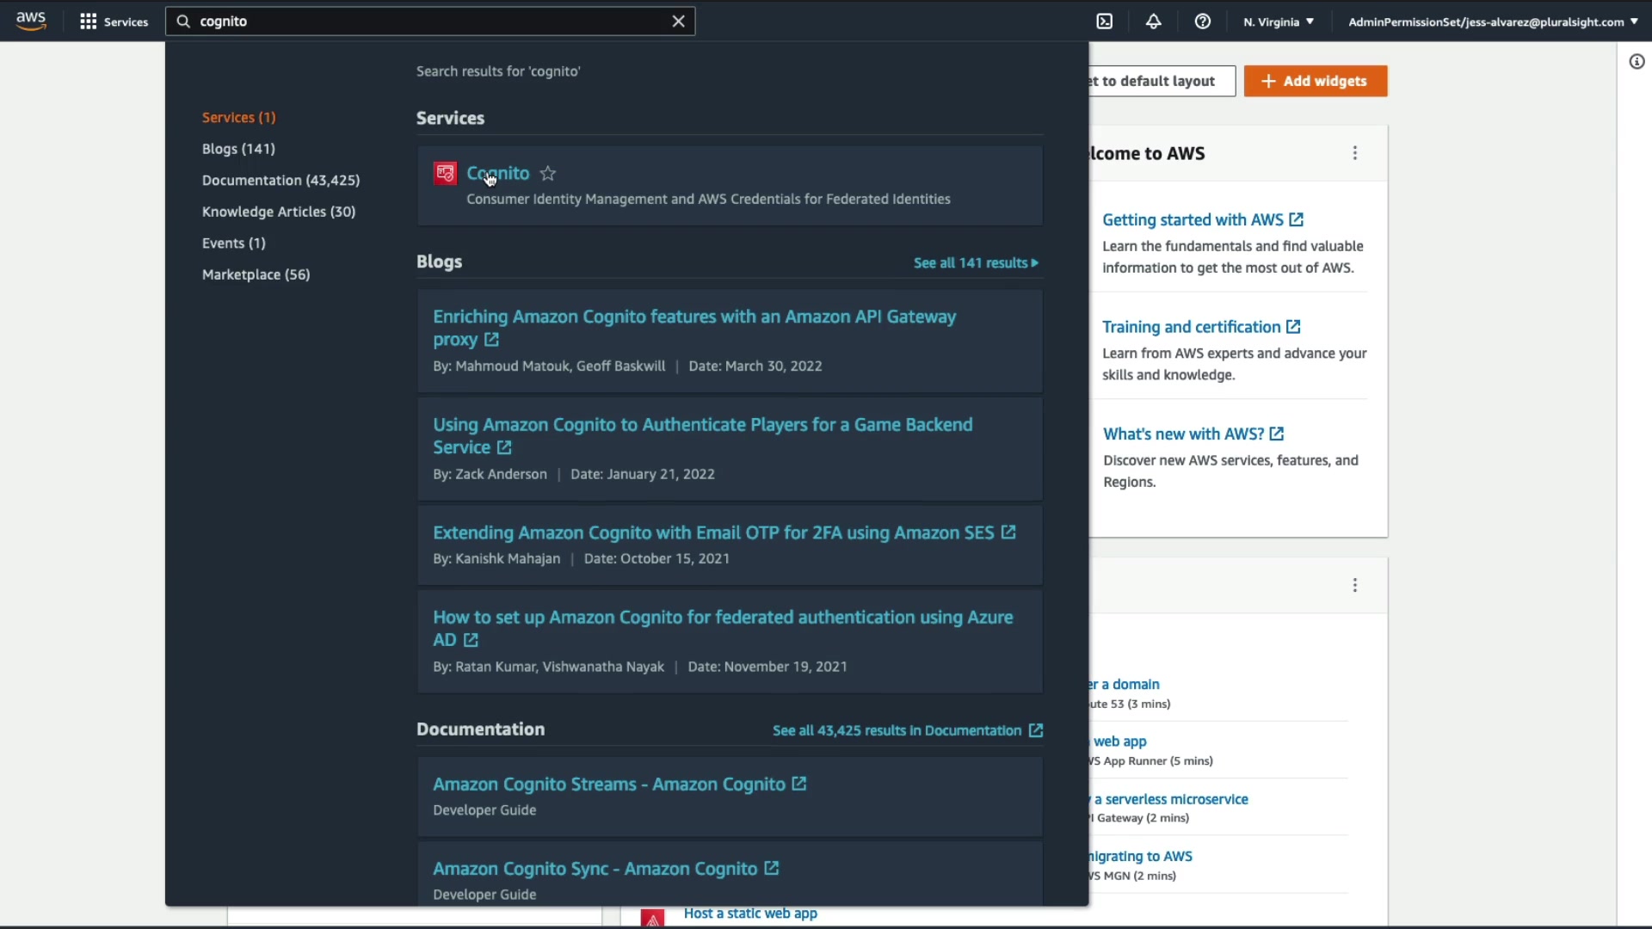Click the Cognito service icon
Screen dimensions: 1652x929
pyautogui.click(x=445, y=174)
